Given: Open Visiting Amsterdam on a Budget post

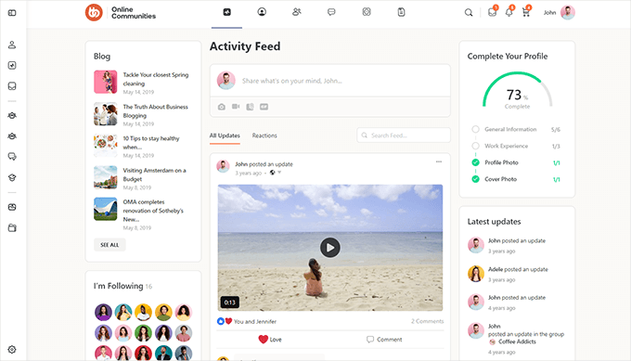Looking at the screenshot, I should [x=155, y=174].
